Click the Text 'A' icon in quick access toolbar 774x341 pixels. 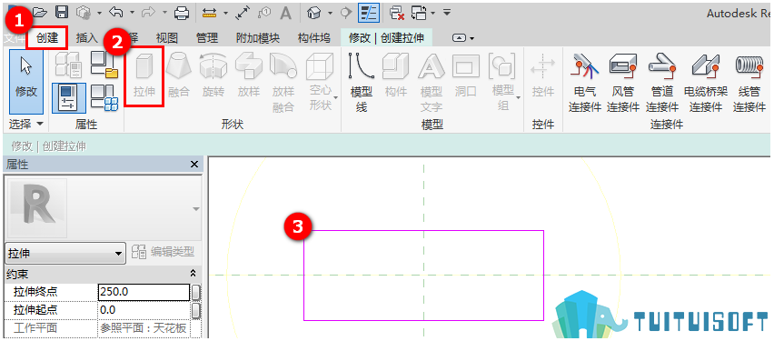[286, 13]
